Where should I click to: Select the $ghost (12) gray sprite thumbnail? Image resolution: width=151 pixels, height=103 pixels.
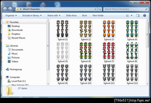tap(132, 72)
